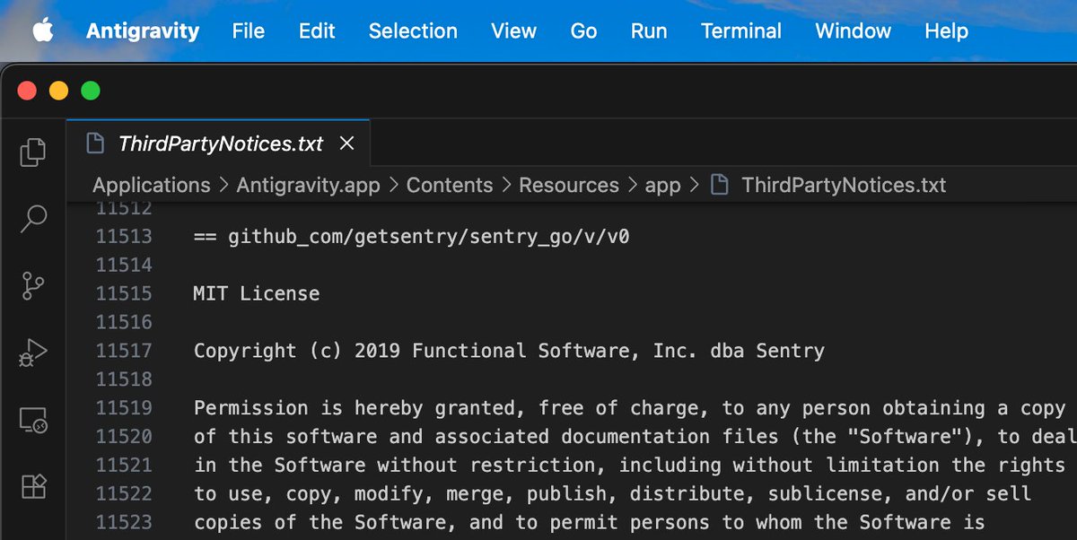
Task: Open the Extensions view
Action: pos(33,485)
